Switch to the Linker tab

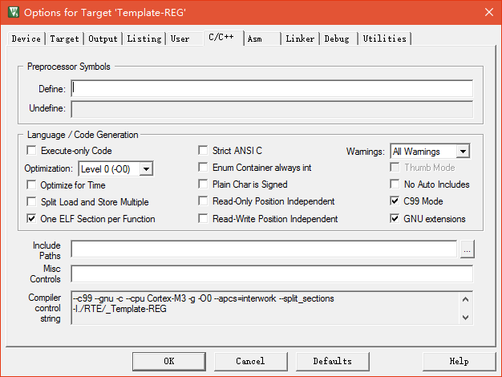tap(300, 39)
